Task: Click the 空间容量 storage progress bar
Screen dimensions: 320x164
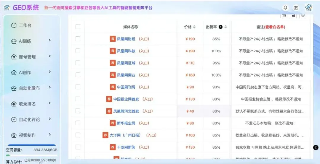Action: point(32,155)
